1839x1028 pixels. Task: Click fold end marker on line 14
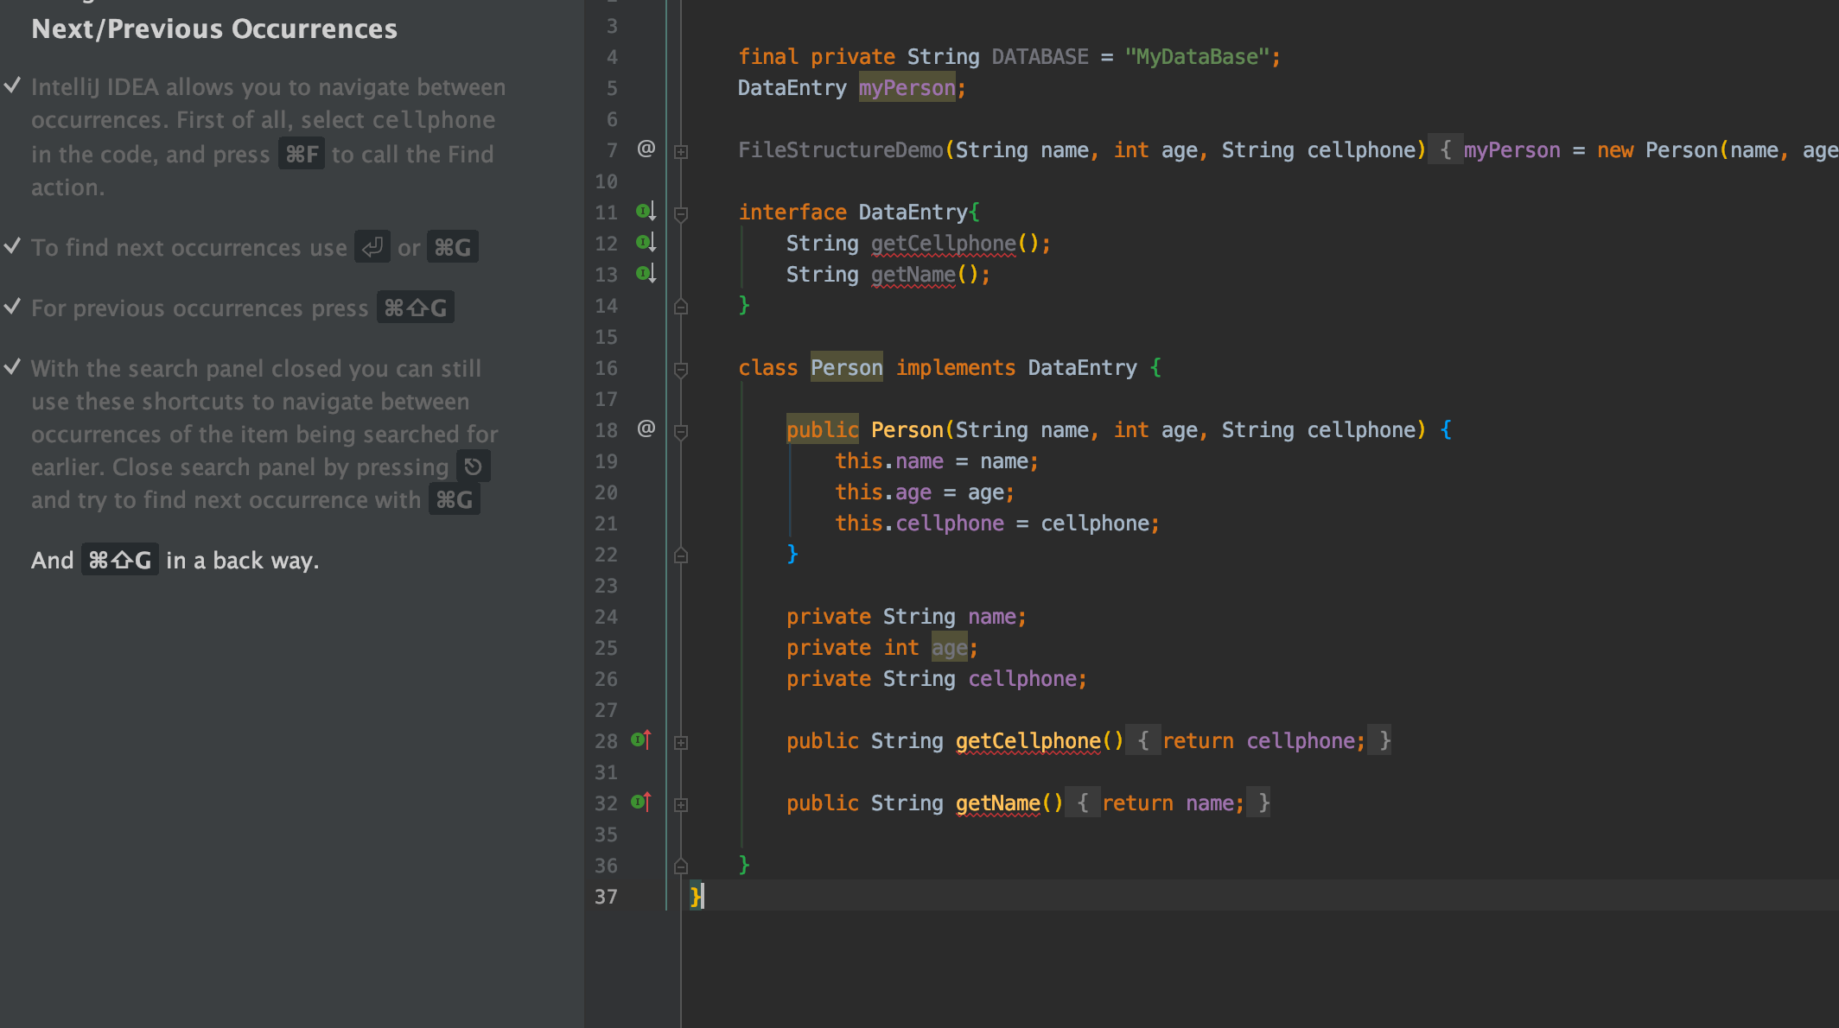[x=681, y=306]
